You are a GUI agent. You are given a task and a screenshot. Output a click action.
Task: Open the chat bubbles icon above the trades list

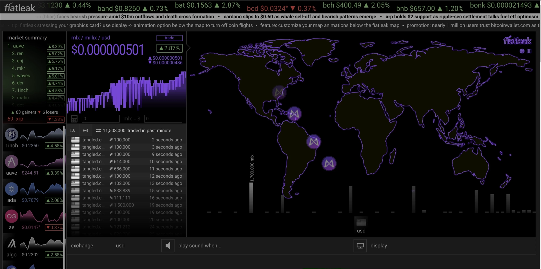73,130
